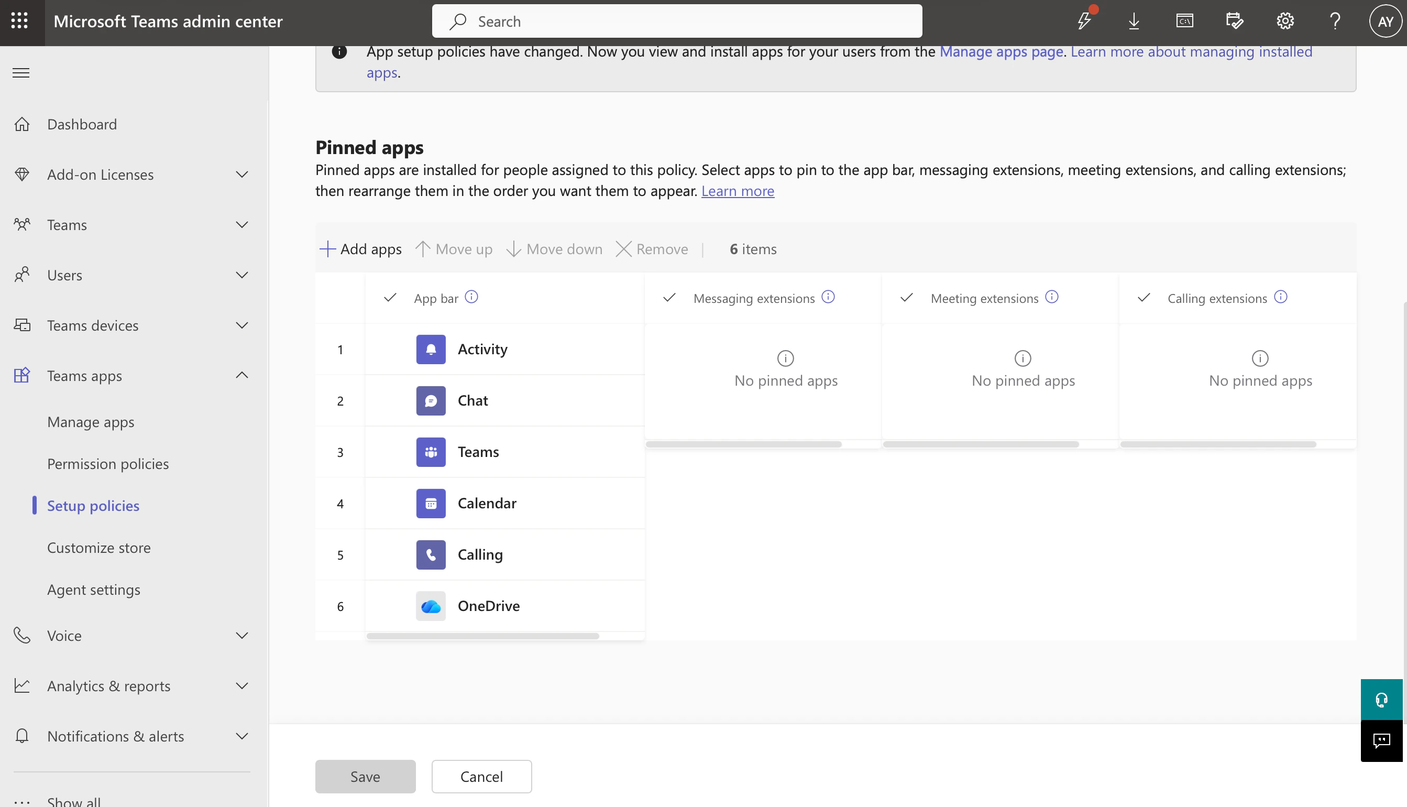
Task: Open Manage apps in sidebar
Action: pos(91,422)
